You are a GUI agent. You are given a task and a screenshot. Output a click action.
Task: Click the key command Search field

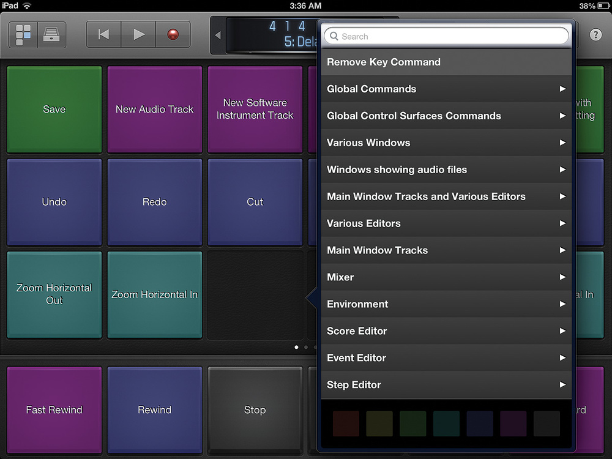(446, 36)
